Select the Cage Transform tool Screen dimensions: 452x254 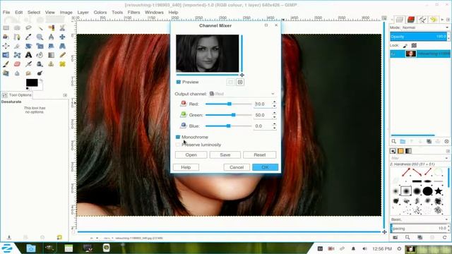click(17, 55)
